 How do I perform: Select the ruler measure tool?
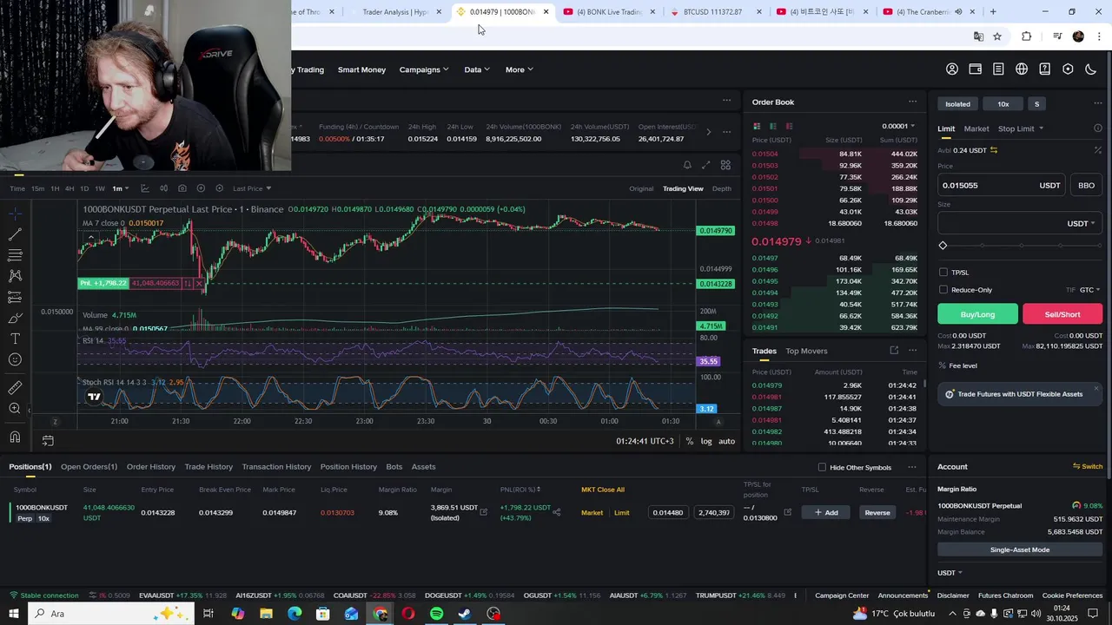click(x=15, y=387)
